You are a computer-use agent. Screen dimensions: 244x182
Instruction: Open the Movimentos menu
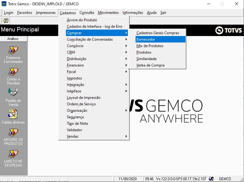click(108, 13)
